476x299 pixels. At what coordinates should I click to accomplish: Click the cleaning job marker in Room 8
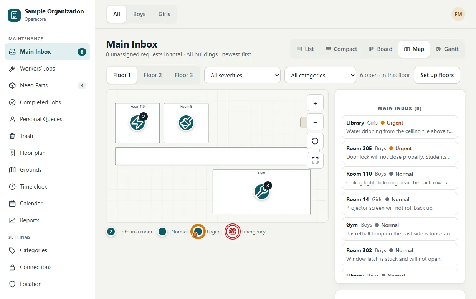point(186,123)
